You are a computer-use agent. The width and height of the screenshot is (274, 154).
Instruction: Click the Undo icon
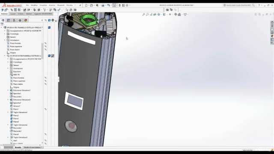coord(108,5)
